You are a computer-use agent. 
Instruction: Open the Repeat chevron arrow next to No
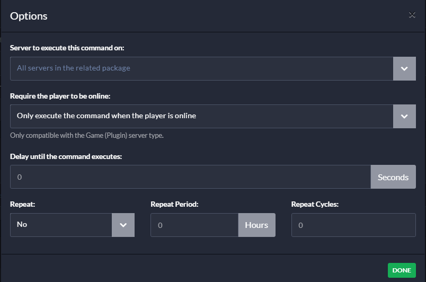click(x=123, y=225)
